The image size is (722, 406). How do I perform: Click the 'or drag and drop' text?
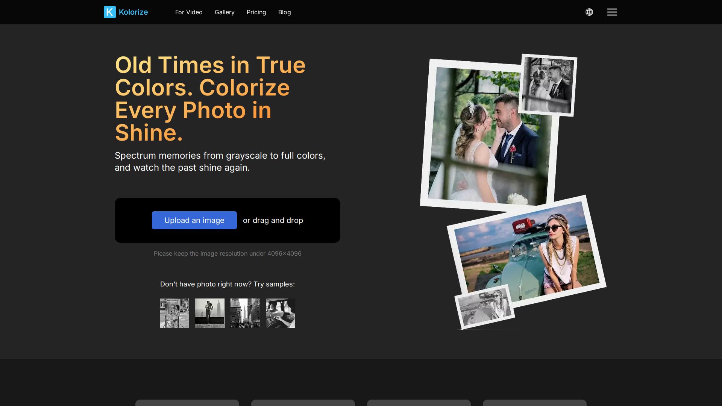(273, 220)
